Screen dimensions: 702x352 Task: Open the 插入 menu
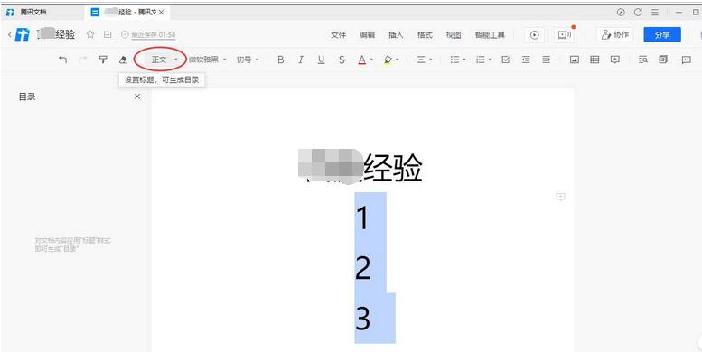[397, 35]
